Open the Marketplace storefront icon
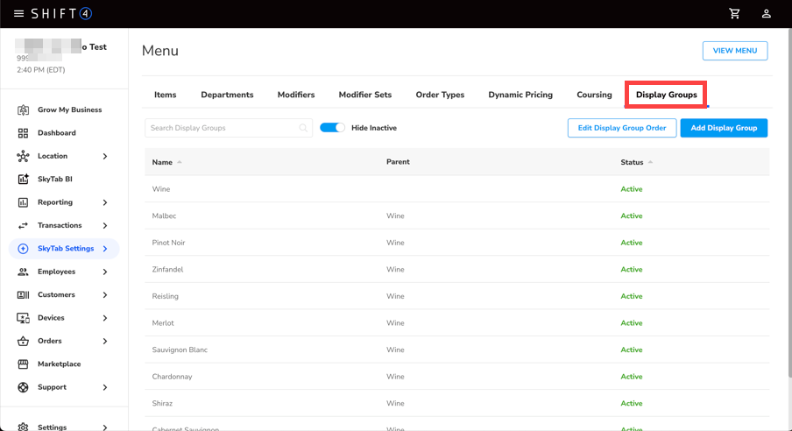Viewport: 792px width, 431px height. point(23,364)
